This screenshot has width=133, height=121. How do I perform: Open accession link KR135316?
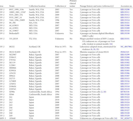click(125, 81)
